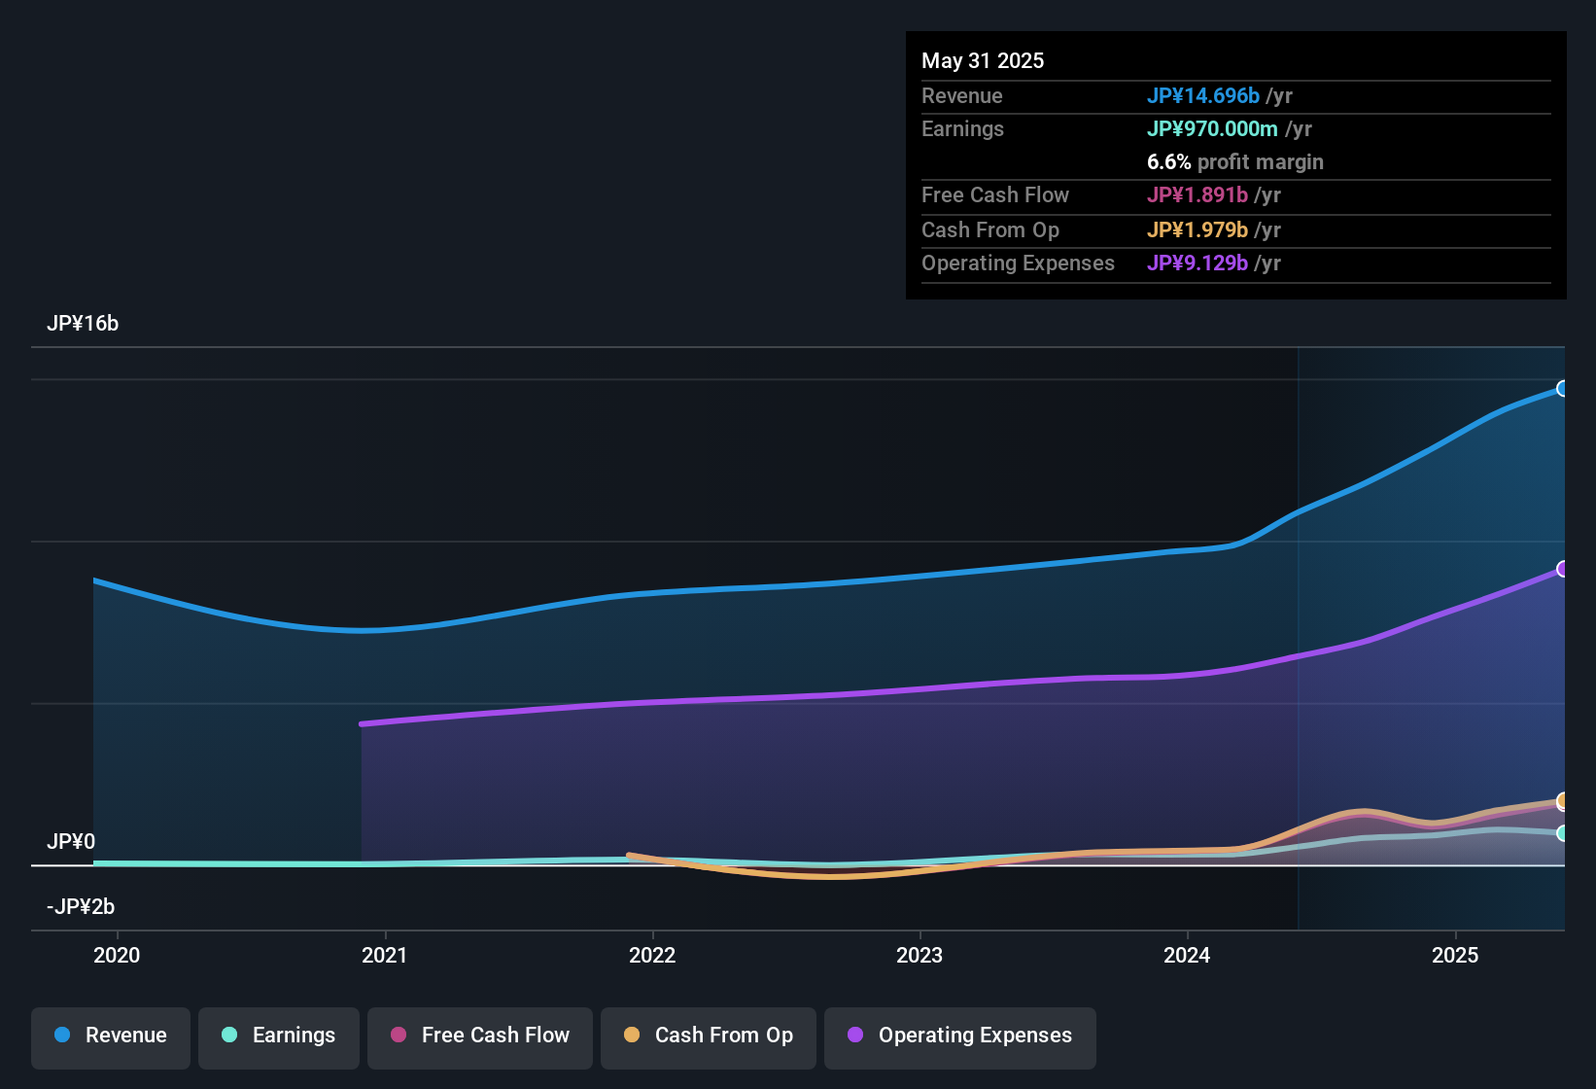Click the Operating Expenses label in tooltip

tap(1018, 263)
